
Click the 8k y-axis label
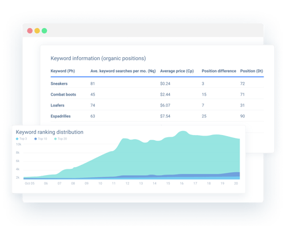click(x=18, y=153)
